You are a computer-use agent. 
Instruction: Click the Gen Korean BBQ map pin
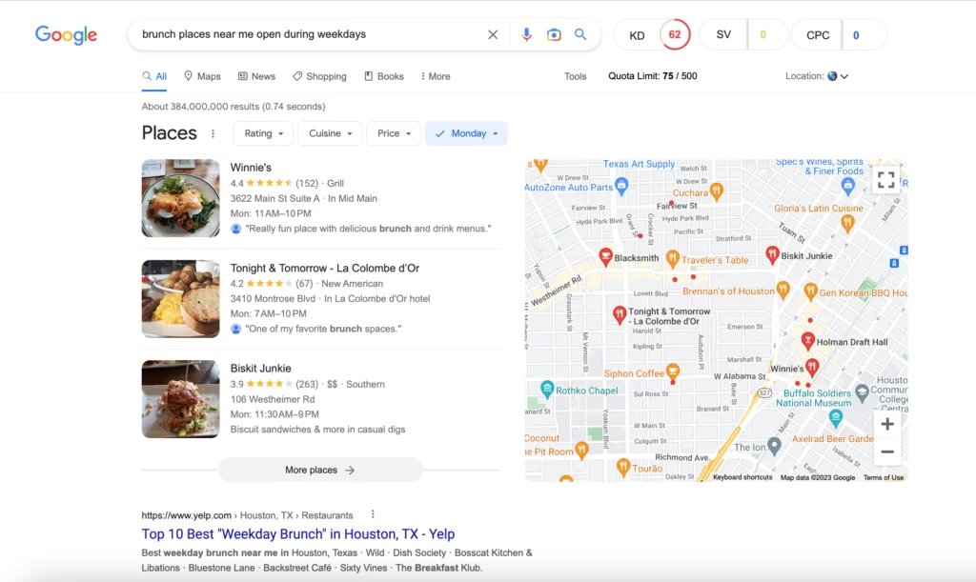pyautogui.click(x=810, y=291)
